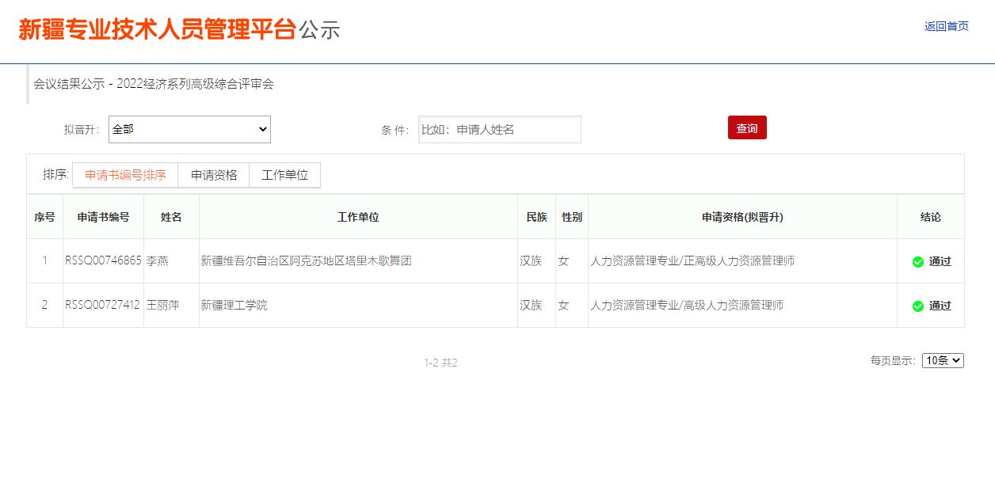Image resolution: width=995 pixels, height=494 pixels.
Task: Click the red 查询 button
Action: pos(747,127)
